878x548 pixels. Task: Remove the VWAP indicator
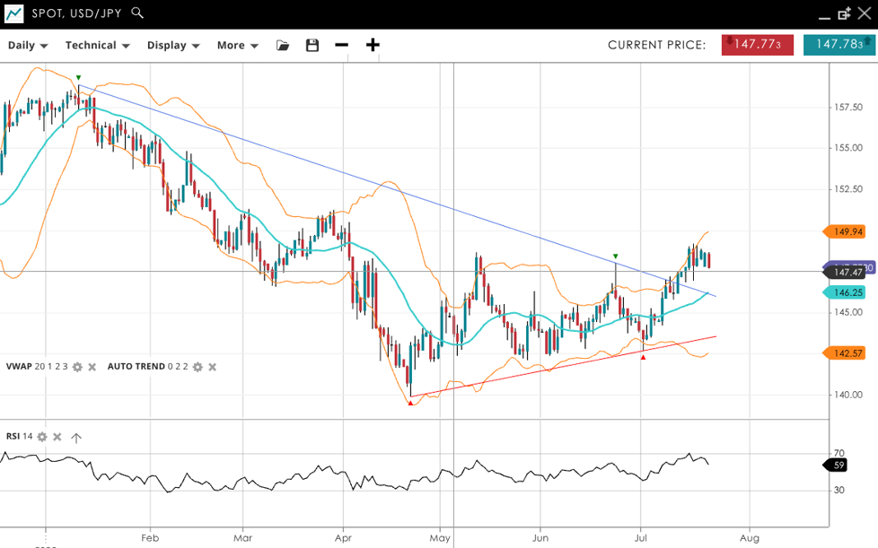tap(92, 367)
